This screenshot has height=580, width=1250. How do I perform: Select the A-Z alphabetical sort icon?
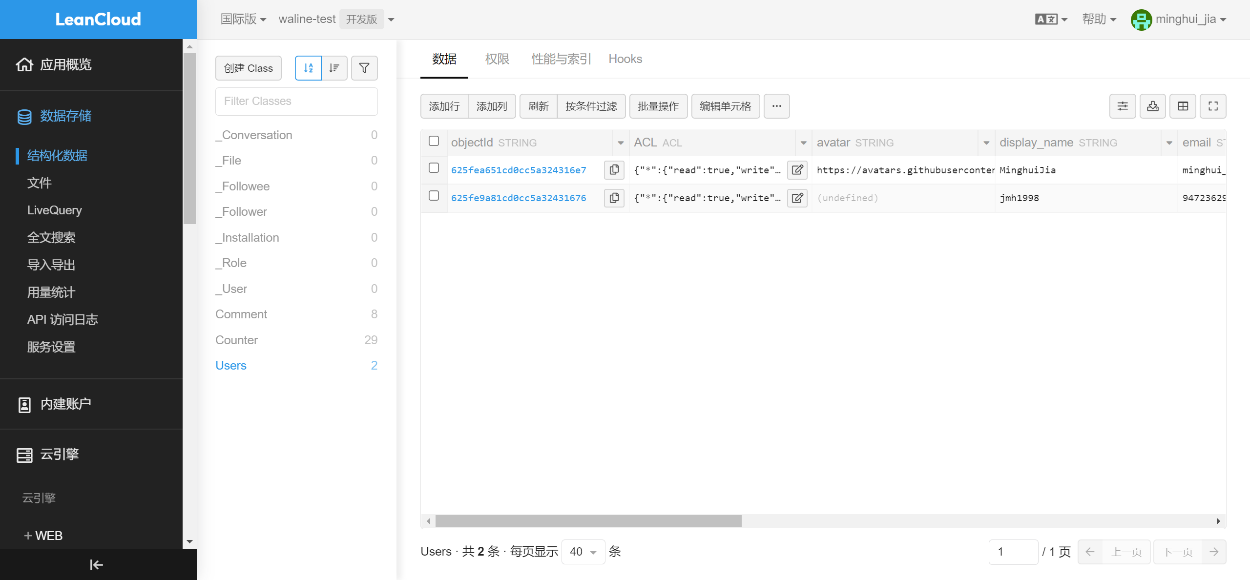[308, 68]
